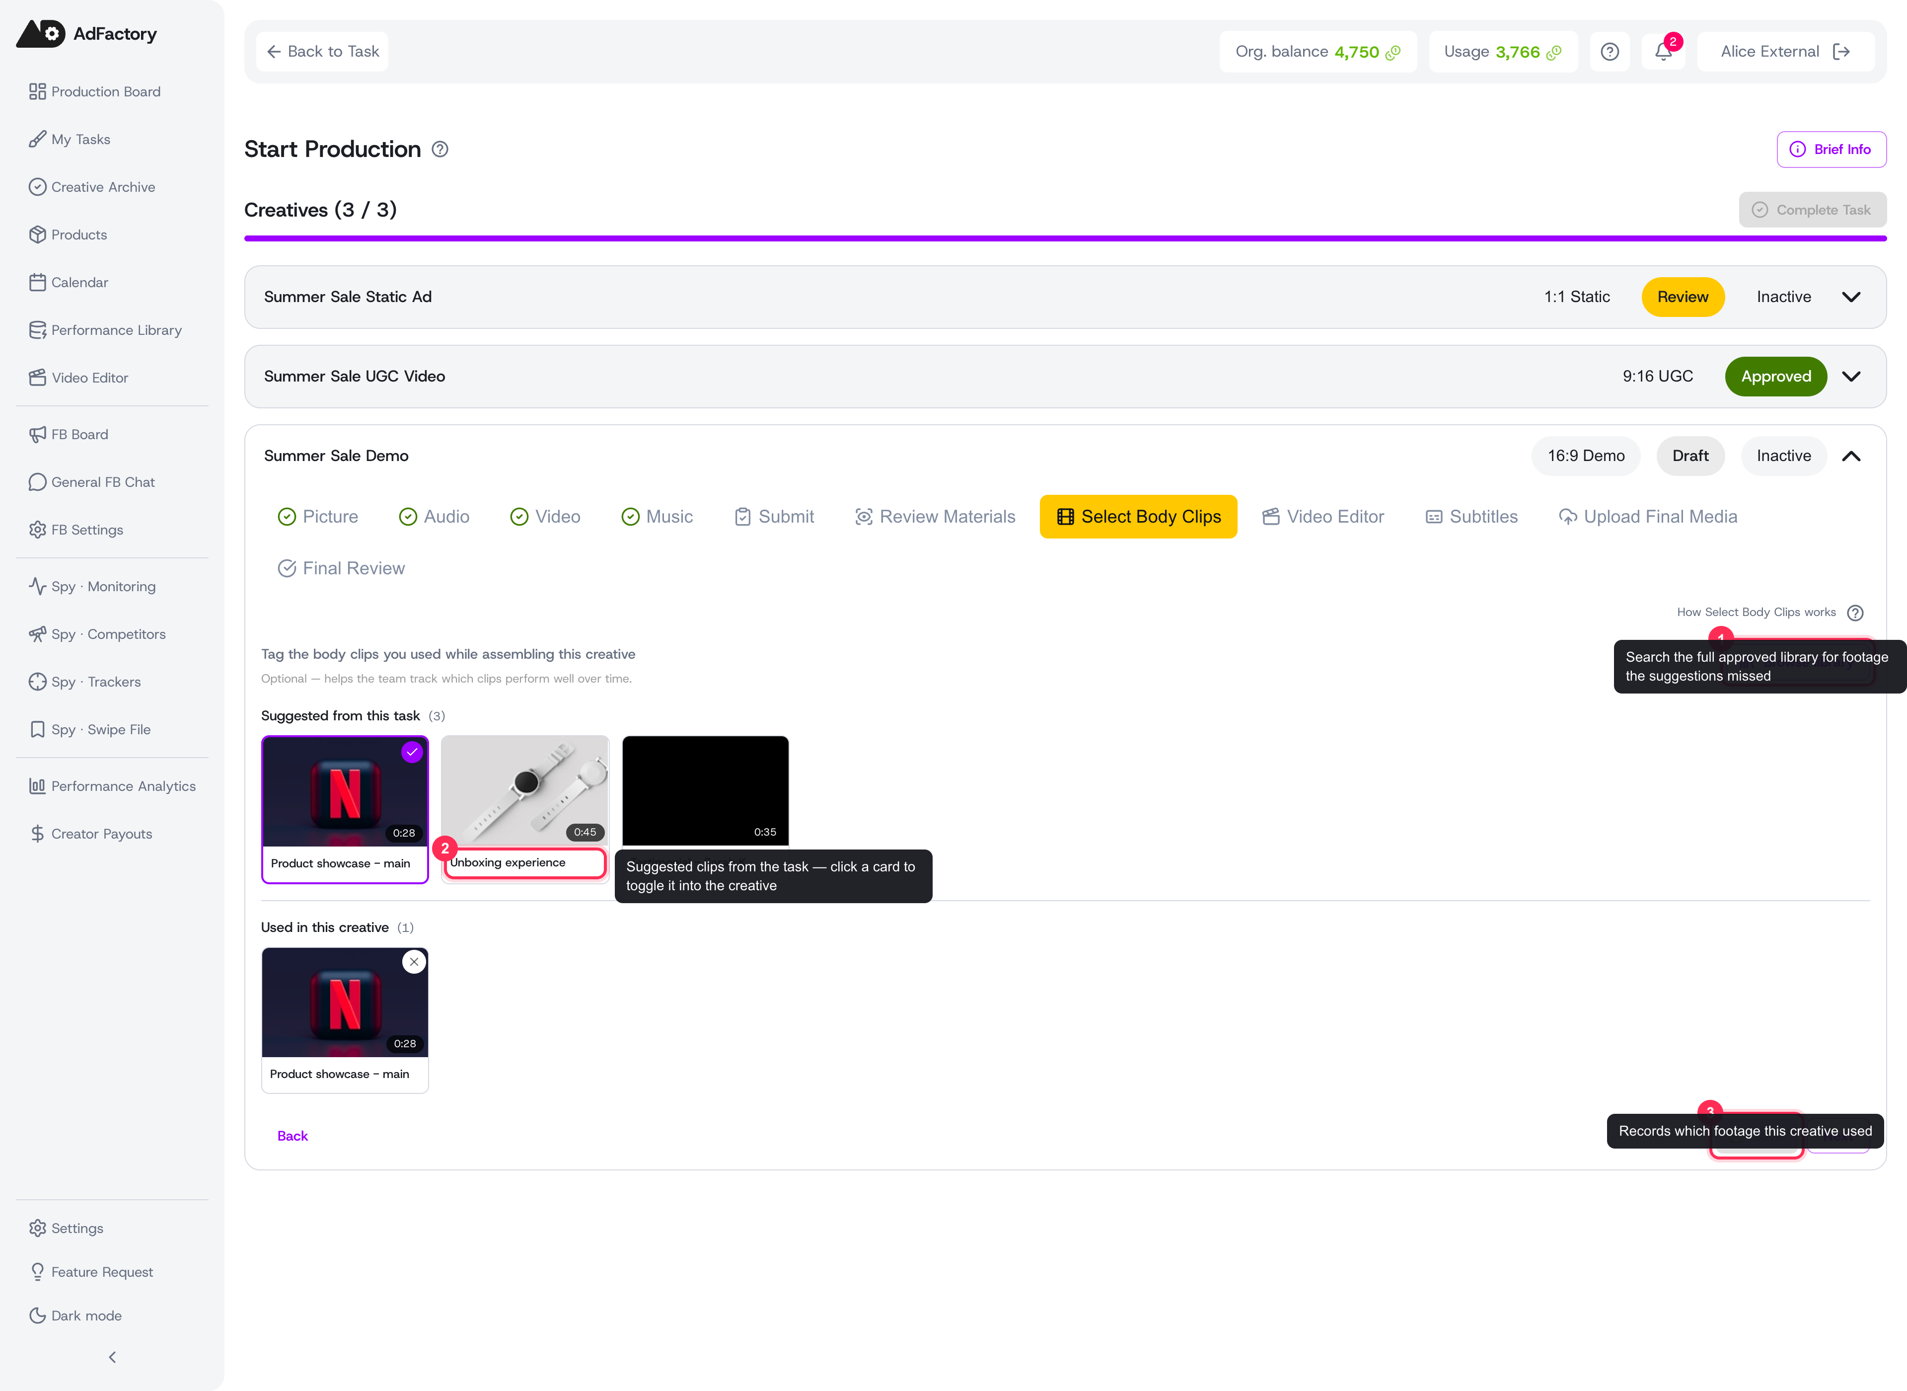Click How Select Body Clips works help icon
Viewport: 1907px width, 1391px height.
[x=1856, y=613]
